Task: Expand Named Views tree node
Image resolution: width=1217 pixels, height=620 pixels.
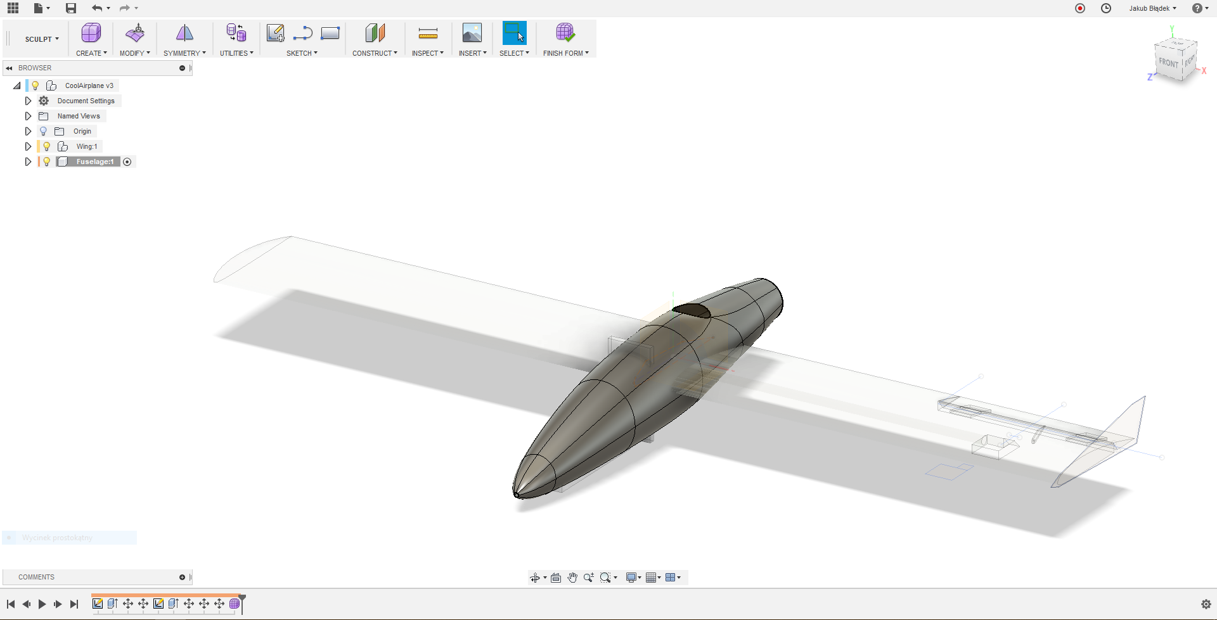Action: (28, 116)
